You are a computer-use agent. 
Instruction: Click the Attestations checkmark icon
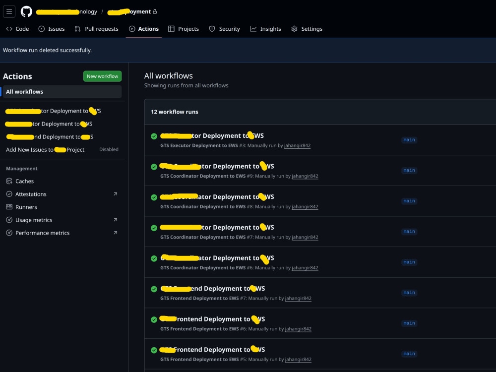(x=9, y=194)
